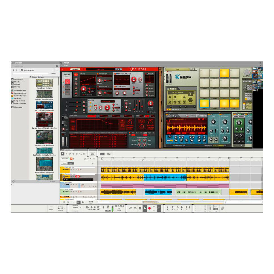Collapse the Main vocals track

pyautogui.click(x=61, y=190)
